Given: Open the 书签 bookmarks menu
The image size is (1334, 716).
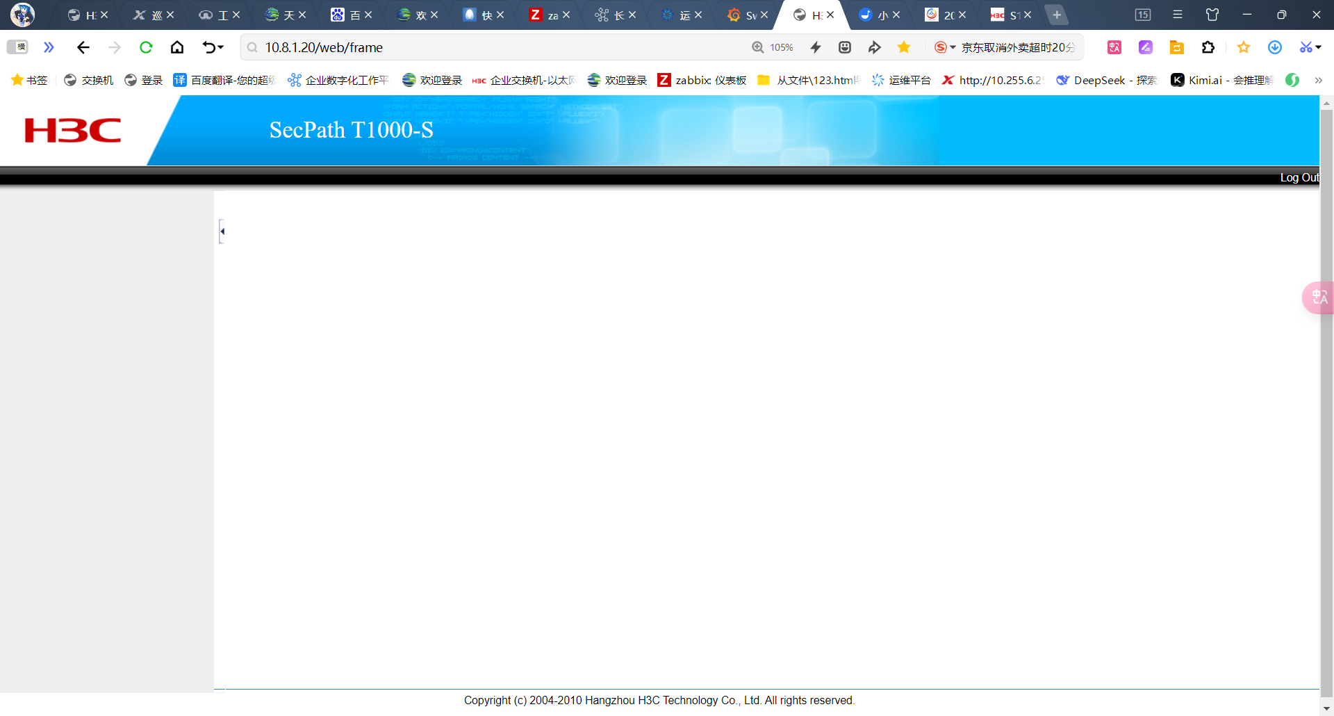Looking at the screenshot, I should [29, 80].
